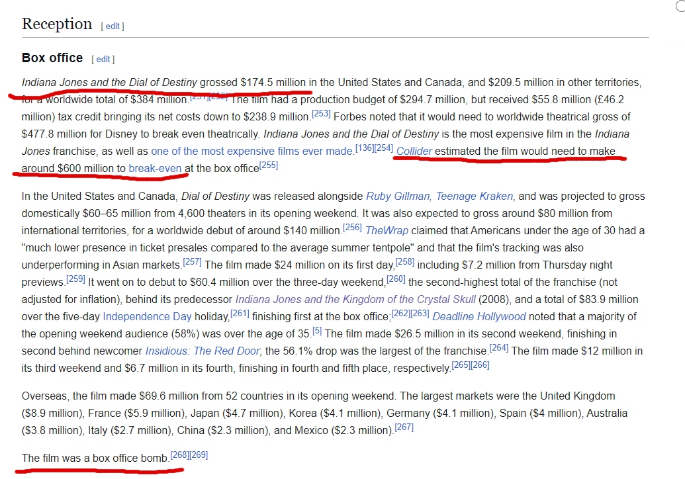The image size is (685, 479).
Task: Click the text '$477.8 million'
Action: [54, 134]
